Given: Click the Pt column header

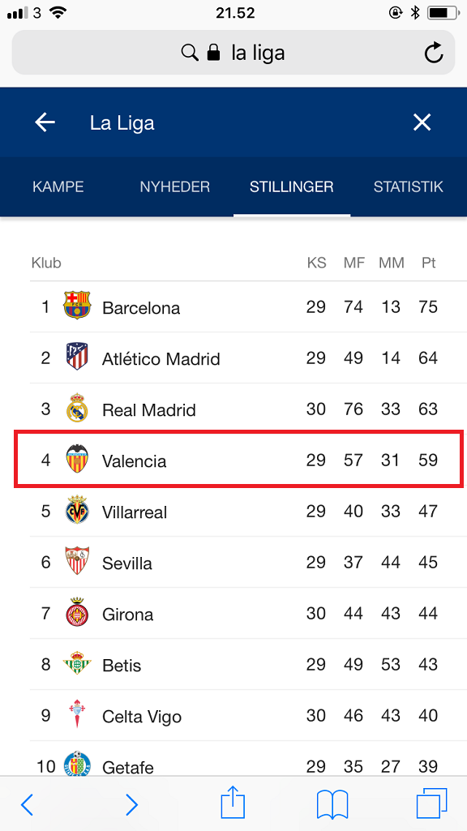Looking at the screenshot, I should pos(428,263).
